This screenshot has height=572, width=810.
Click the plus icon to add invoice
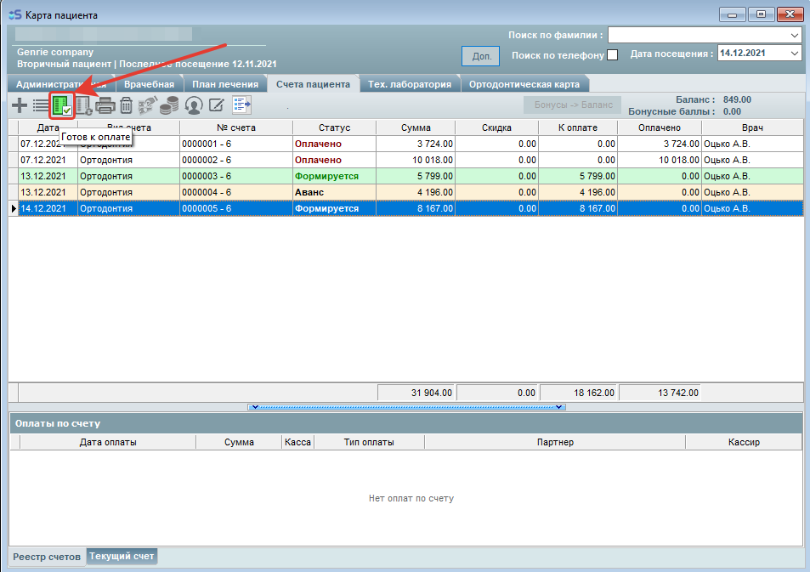click(x=19, y=105)
